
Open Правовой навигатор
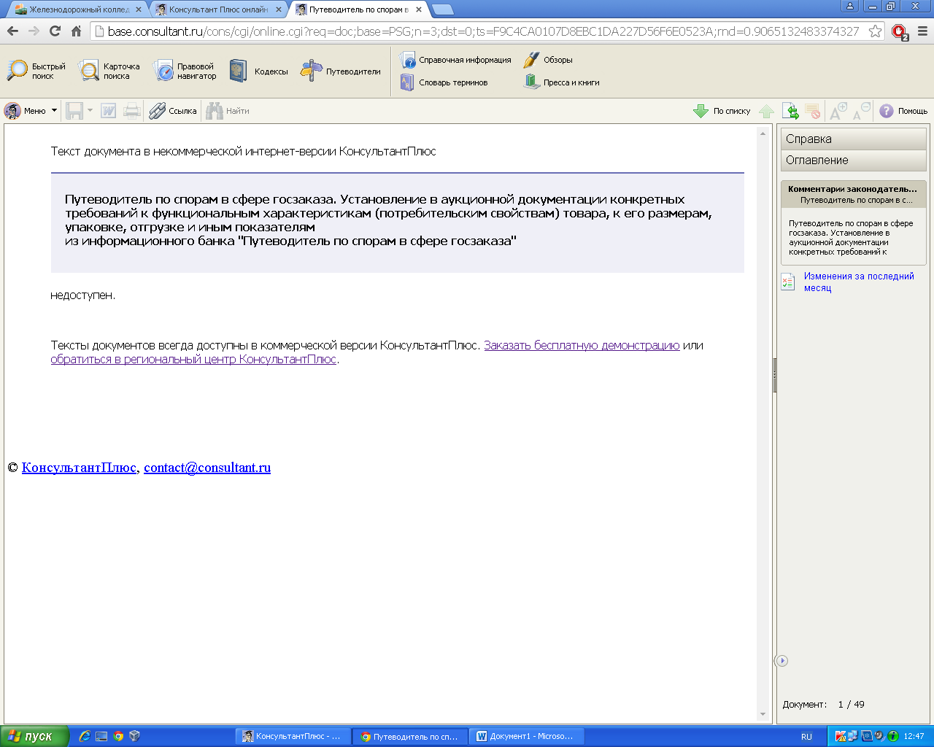[185, 71]
